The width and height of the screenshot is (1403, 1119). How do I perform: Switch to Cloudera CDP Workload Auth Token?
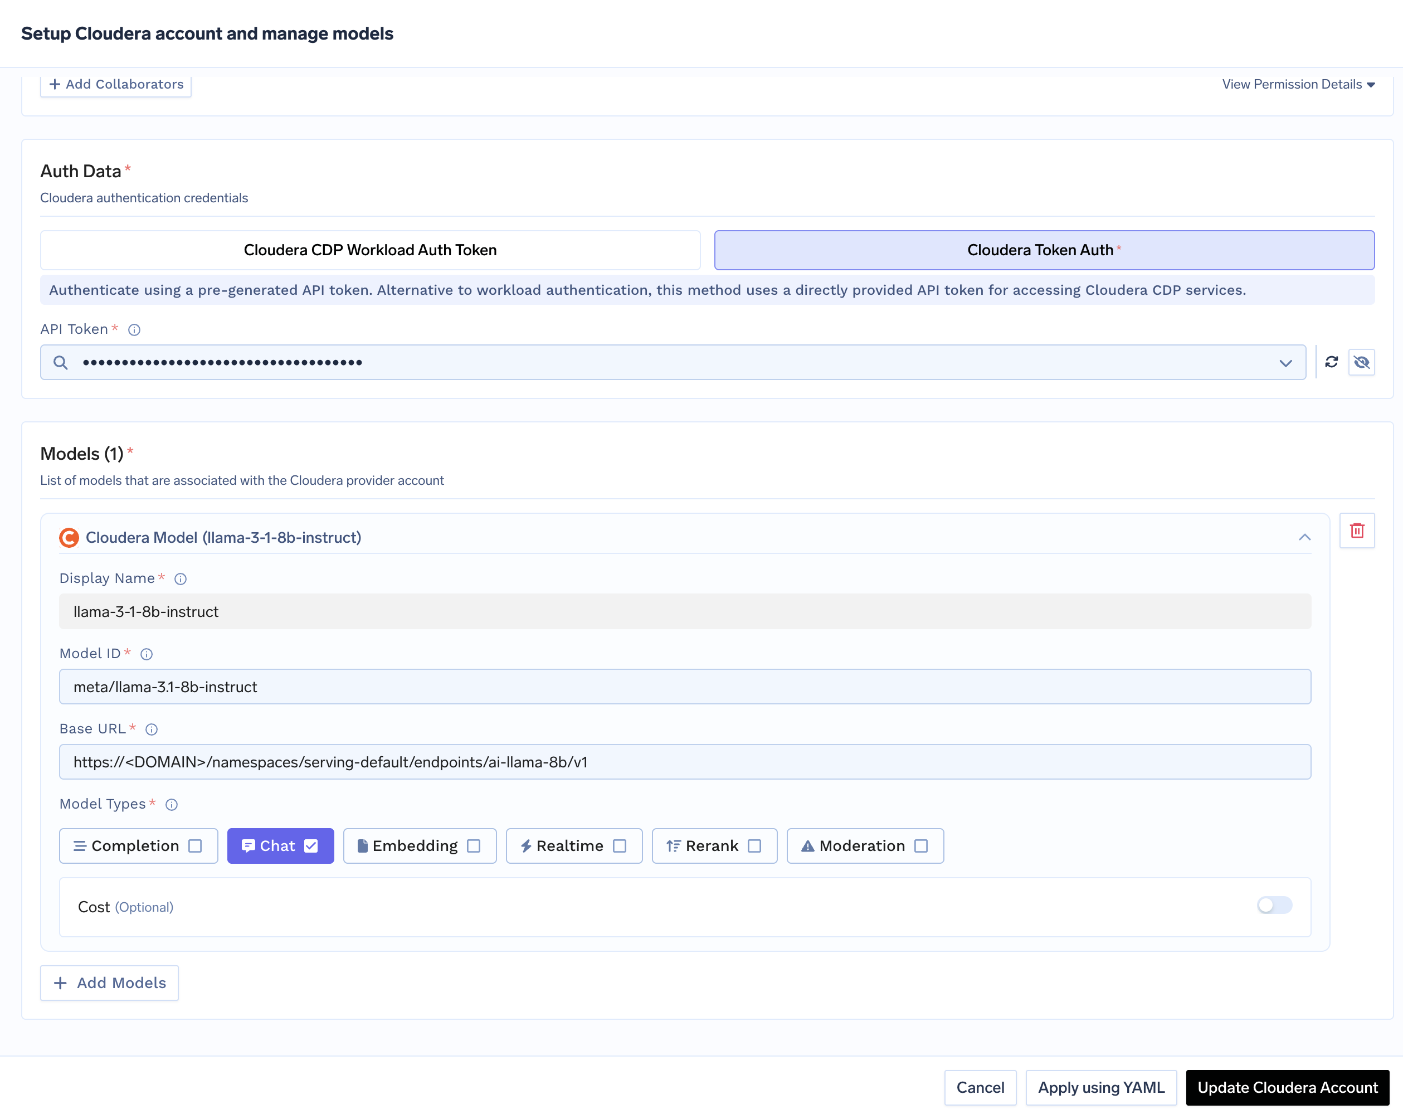point(369,250)
